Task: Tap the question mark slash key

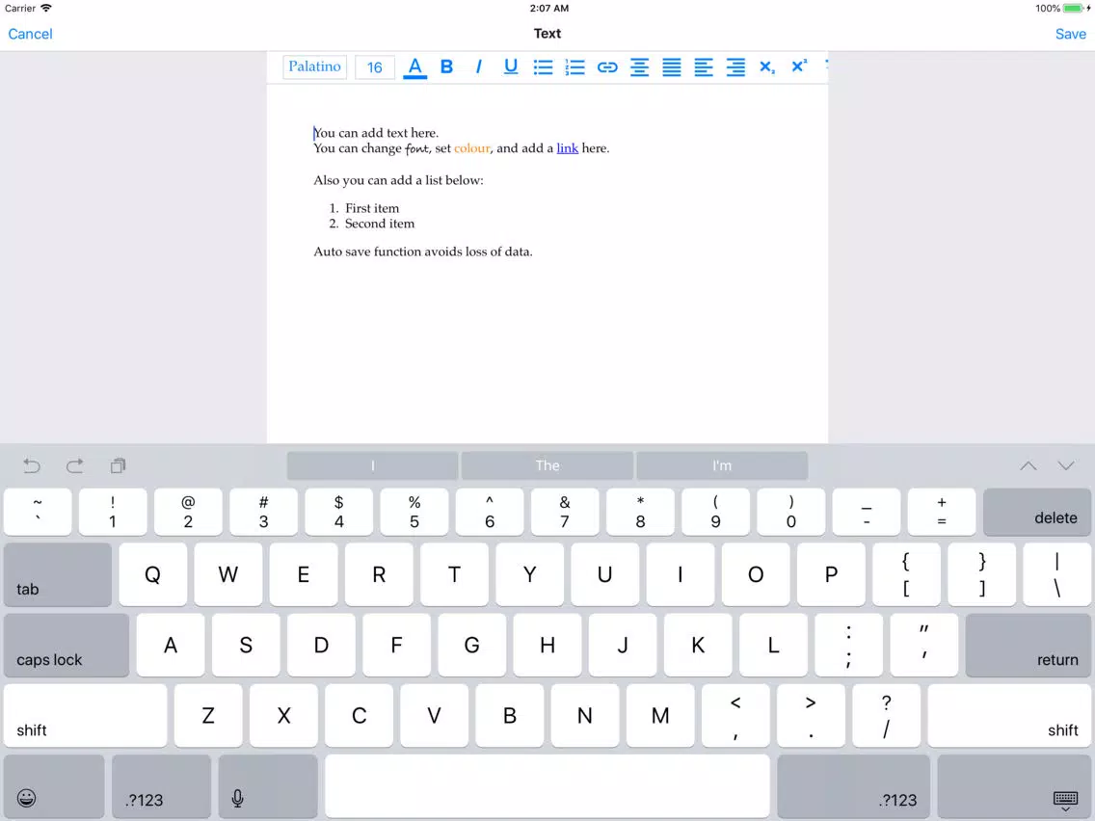Action: [x=886, y=716]
